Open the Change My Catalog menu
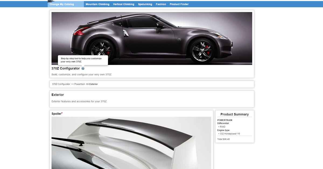 coord(62,4)
